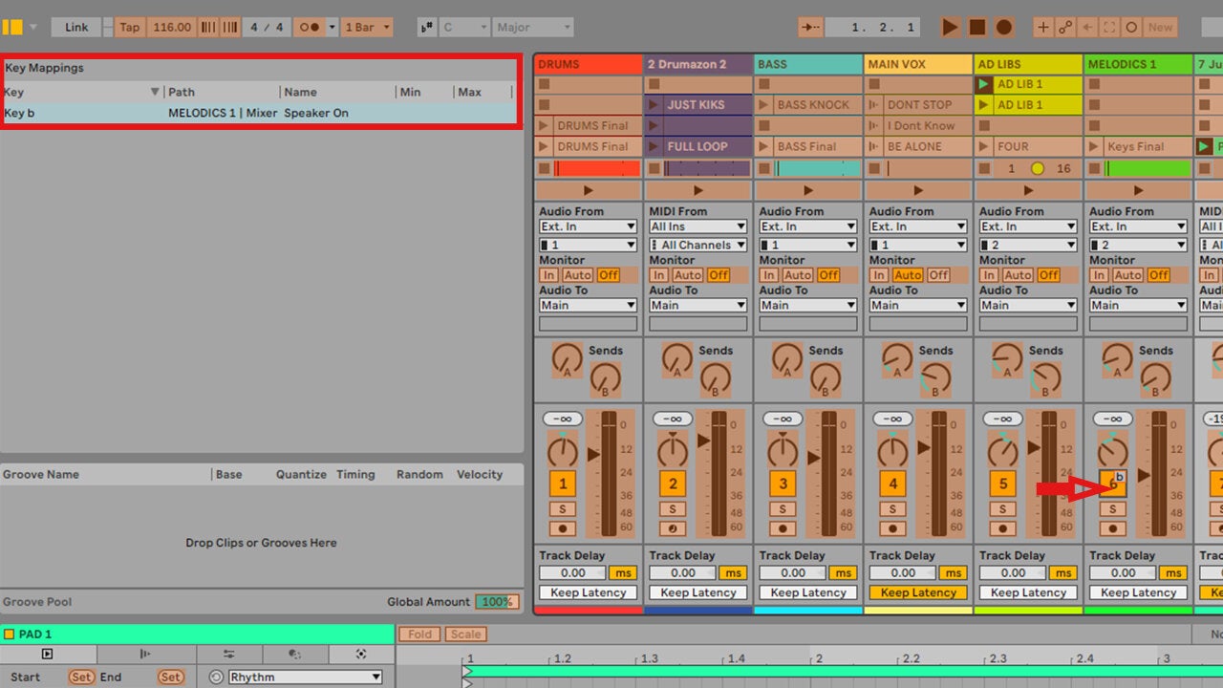The width and height of the screenshot is (1223, 688).
Task: Solo the AD LIBS track
Action: click(1002, 509)
